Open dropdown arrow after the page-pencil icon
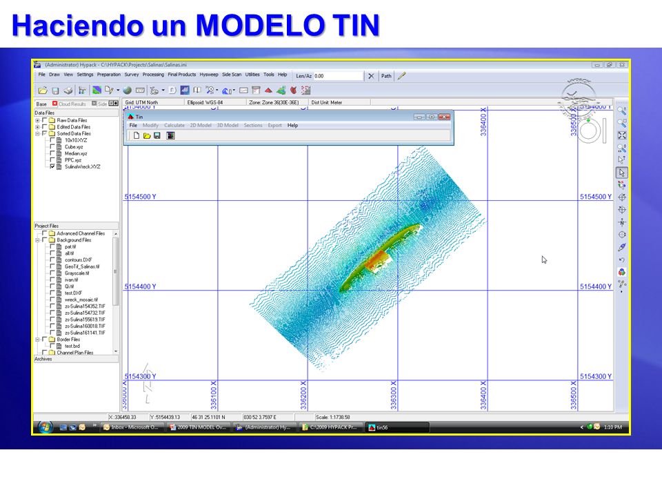The width and height of the screenshot is (662, 497). (118, 90)
